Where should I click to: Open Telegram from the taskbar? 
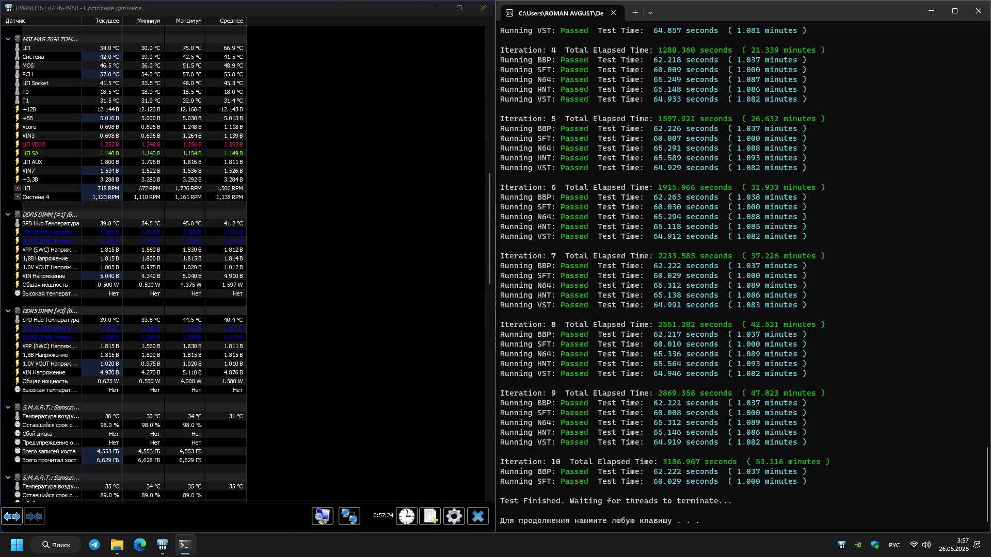click(x=94, y=545)
